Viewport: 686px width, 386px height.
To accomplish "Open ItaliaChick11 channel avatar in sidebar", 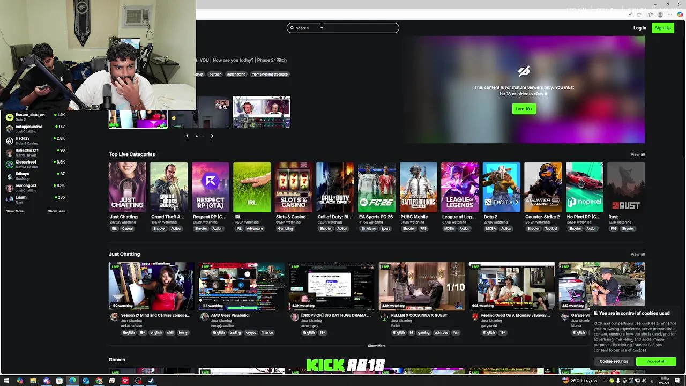I will 9,152.
